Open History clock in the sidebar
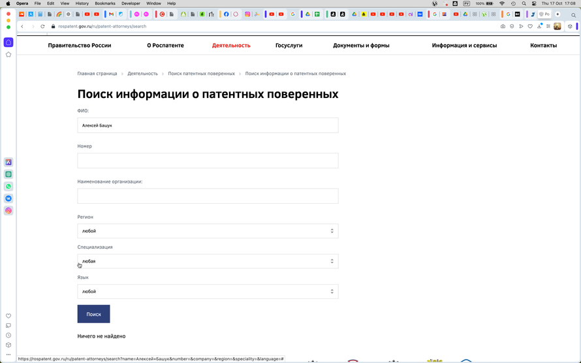The width and height of the screenshot is (581, 363). pos(8,335)
